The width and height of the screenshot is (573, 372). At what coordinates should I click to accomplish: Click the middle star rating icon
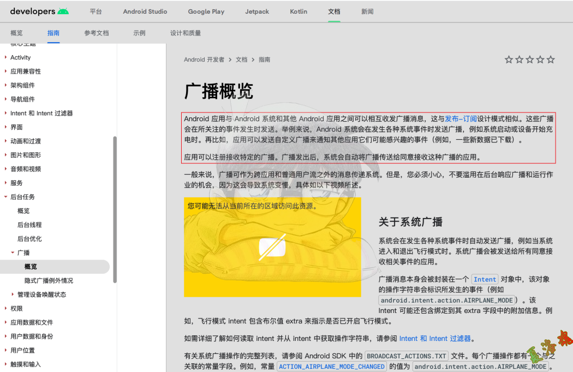click(x=529, y=60)
